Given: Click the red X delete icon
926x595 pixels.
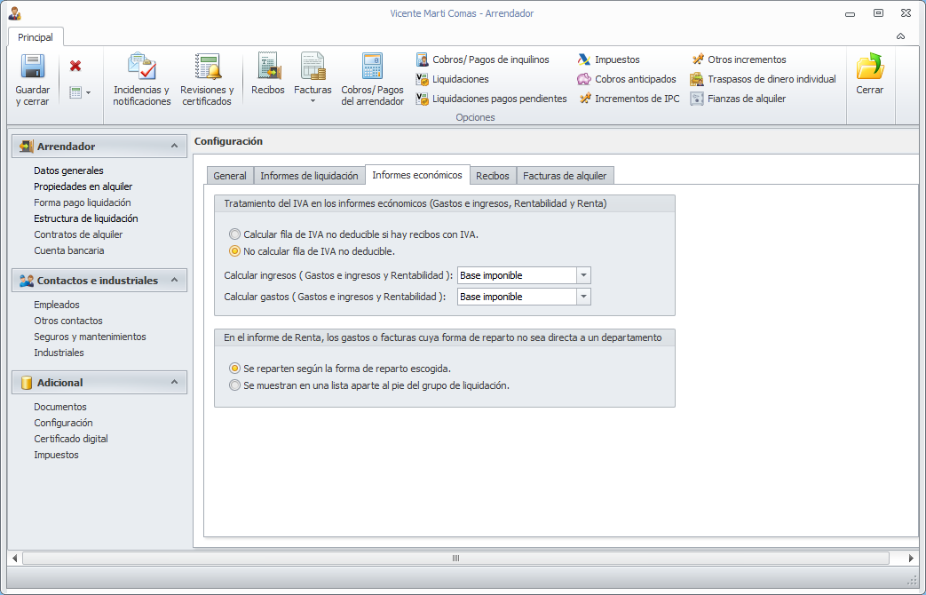Looking at the screenshot, I should [x=75, y=67].
